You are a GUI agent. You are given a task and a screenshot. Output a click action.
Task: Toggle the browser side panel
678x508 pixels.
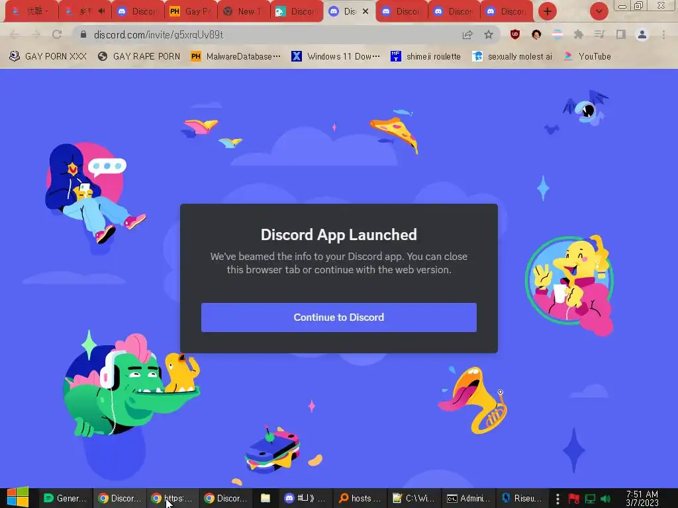(x=621, y=34)
